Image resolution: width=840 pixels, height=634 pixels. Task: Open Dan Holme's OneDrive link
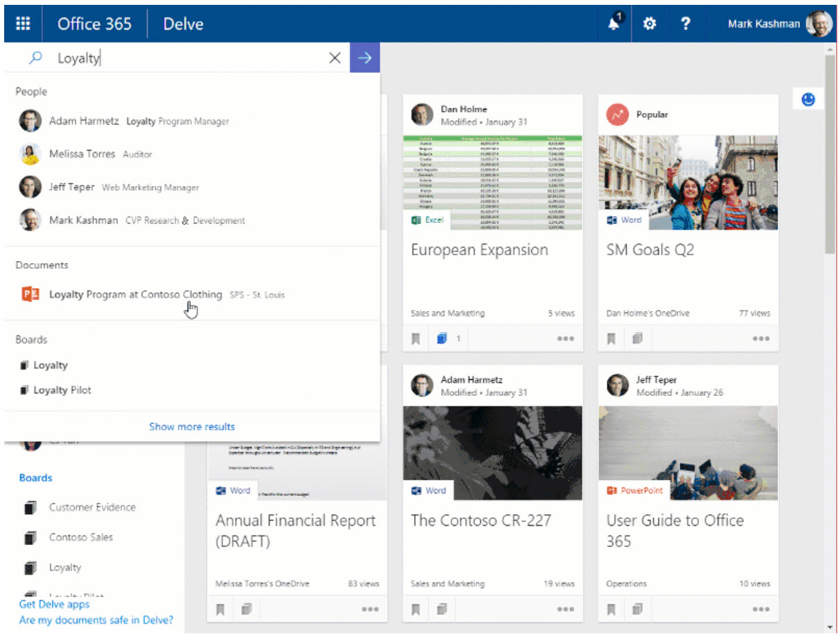click(648, 313)
